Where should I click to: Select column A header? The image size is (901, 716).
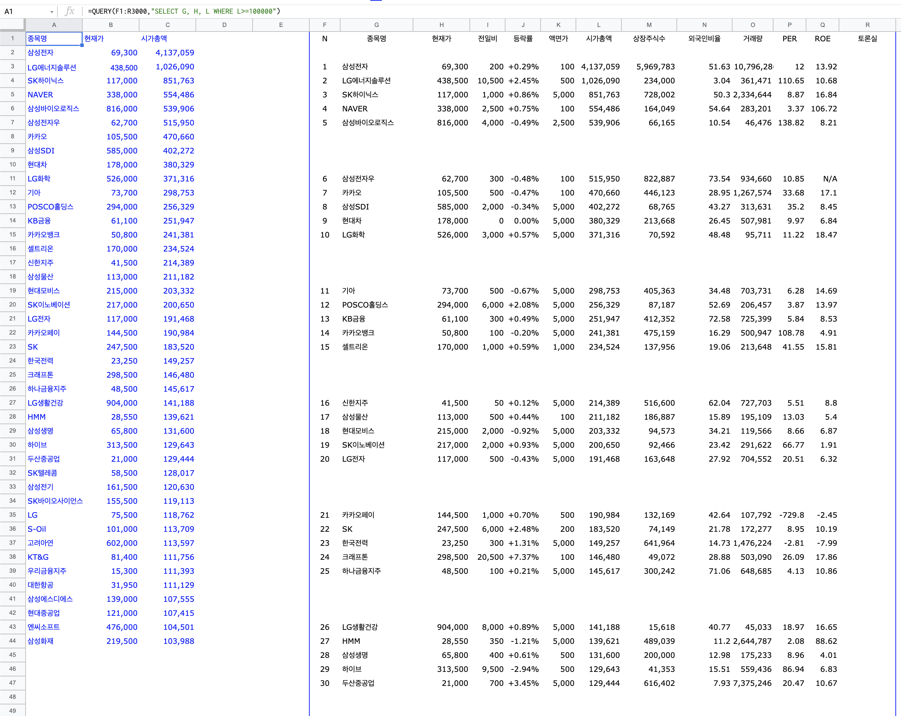pyautogui.click(x=54, y=25)
